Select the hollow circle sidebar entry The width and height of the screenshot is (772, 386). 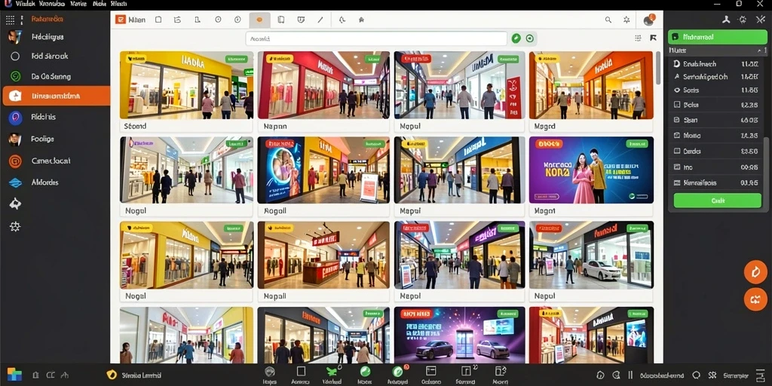tap(15, 56)
